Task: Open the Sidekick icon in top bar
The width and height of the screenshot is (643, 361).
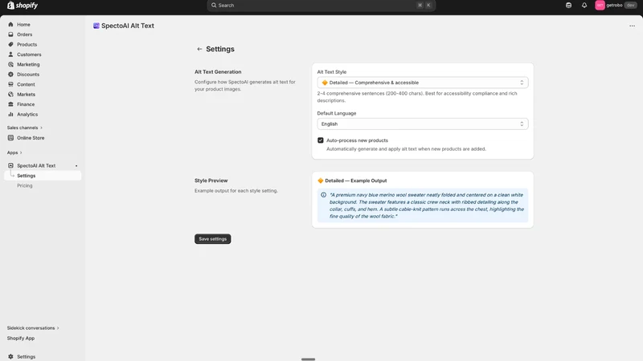Action: pyautogui.click(x=568, y=6)
